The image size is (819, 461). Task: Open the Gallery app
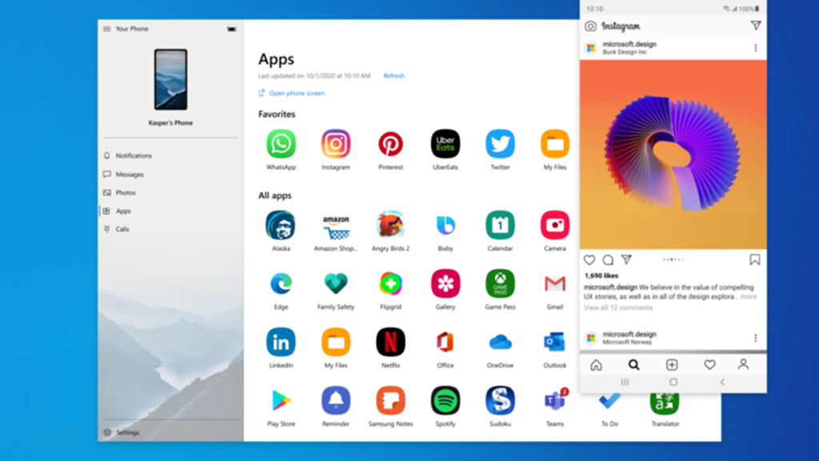point(445,284)
